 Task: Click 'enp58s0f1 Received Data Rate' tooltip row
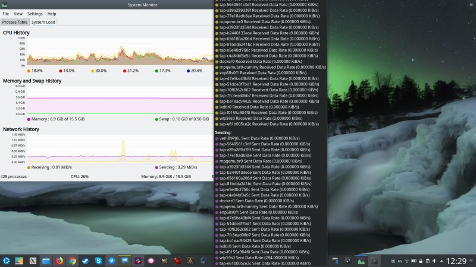point(261,72)
